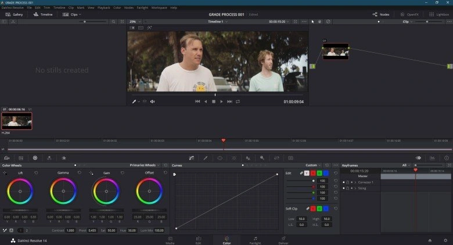Viewport: 453px width, 245px height.
Task: Open the Nodes panel
Action: [x=381, y=14]
